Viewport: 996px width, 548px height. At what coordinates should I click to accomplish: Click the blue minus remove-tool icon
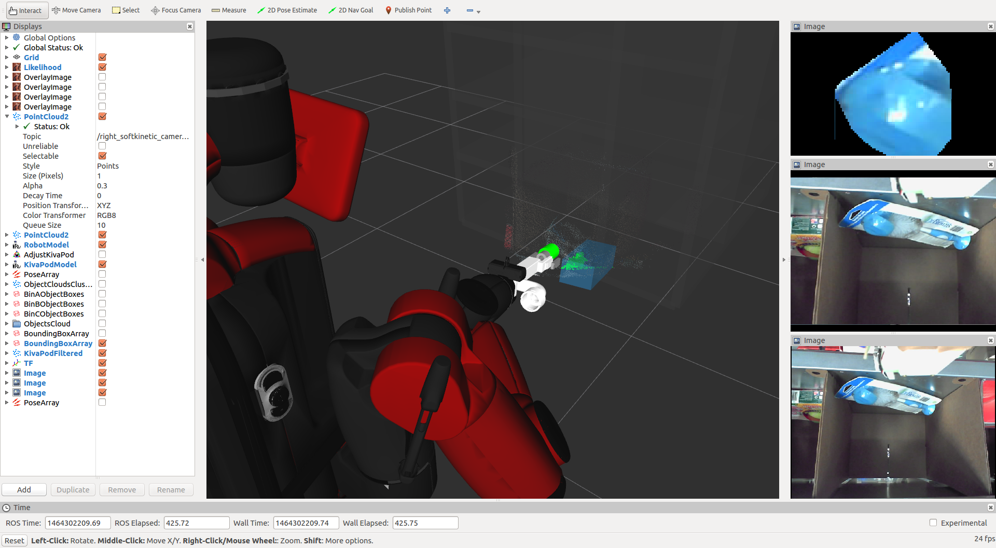[x=469, y=10]
